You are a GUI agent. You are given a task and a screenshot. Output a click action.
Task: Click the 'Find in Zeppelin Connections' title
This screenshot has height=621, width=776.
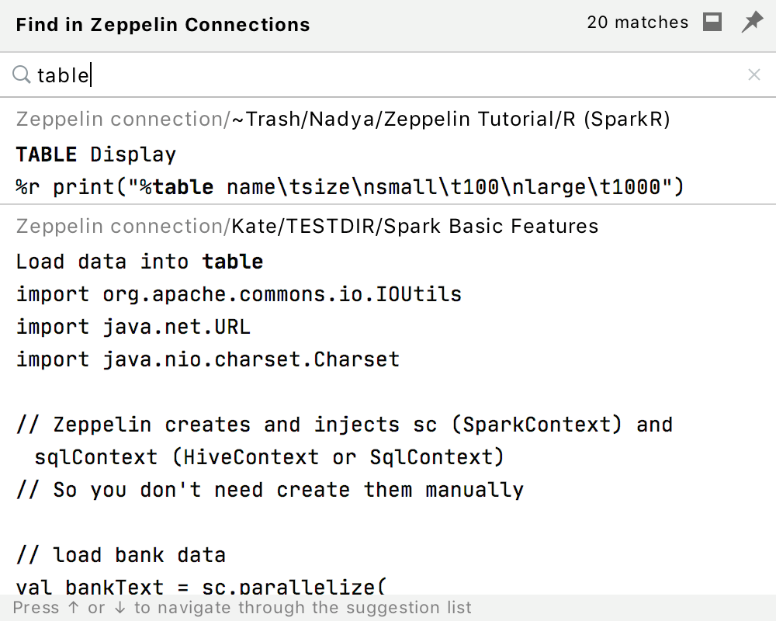163,24
